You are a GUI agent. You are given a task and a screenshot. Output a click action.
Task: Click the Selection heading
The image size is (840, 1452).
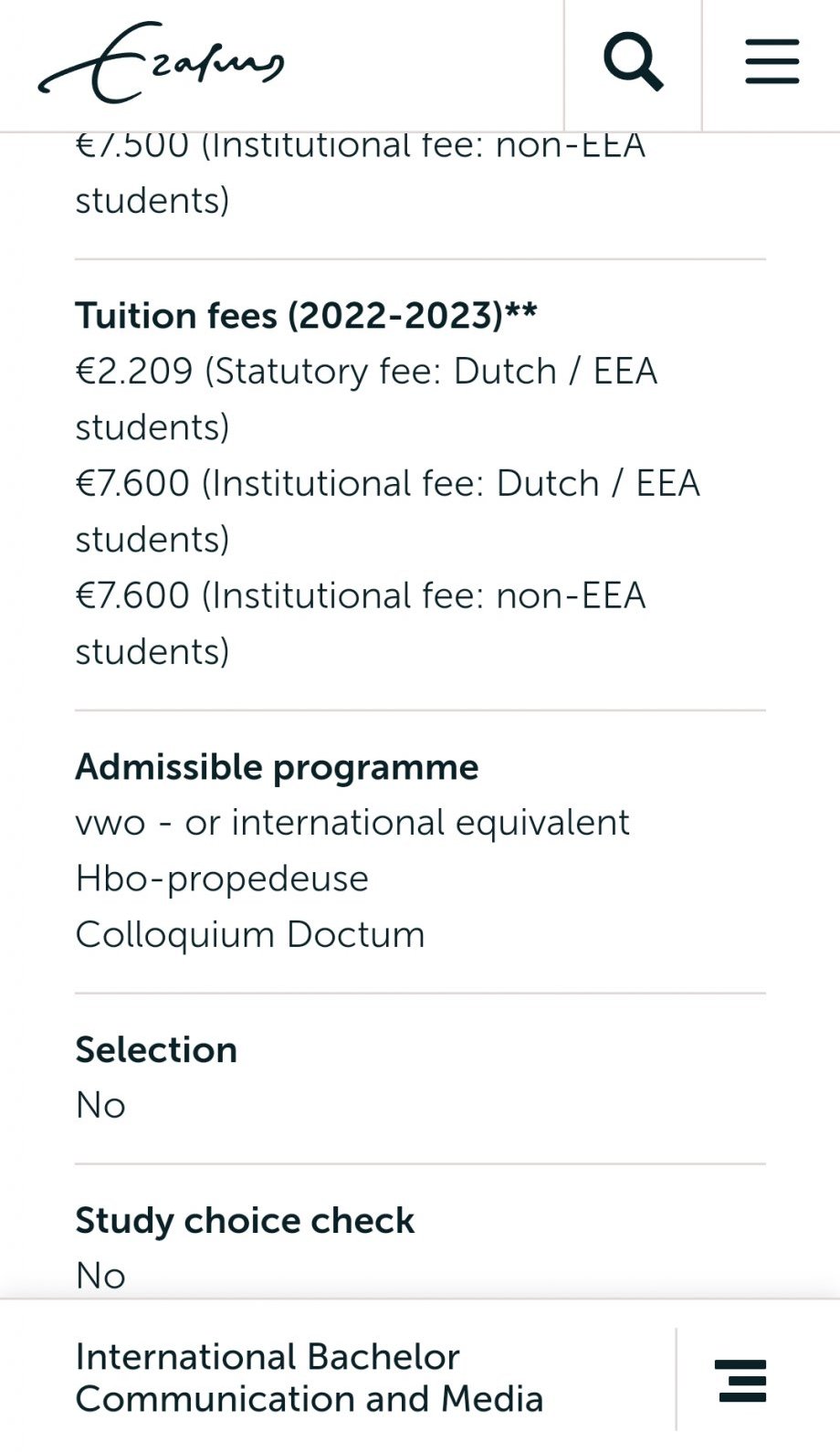(156, 1050)
